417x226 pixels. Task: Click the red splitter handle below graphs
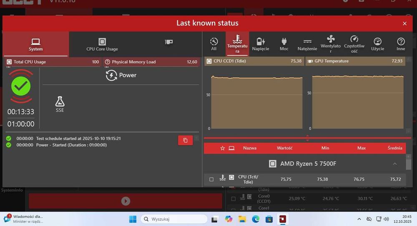pos(307,138)
